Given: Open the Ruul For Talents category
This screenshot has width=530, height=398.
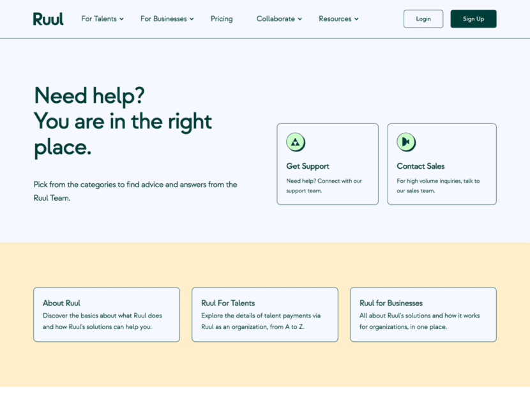Looking at the screenshot, I should click(264, 314).
